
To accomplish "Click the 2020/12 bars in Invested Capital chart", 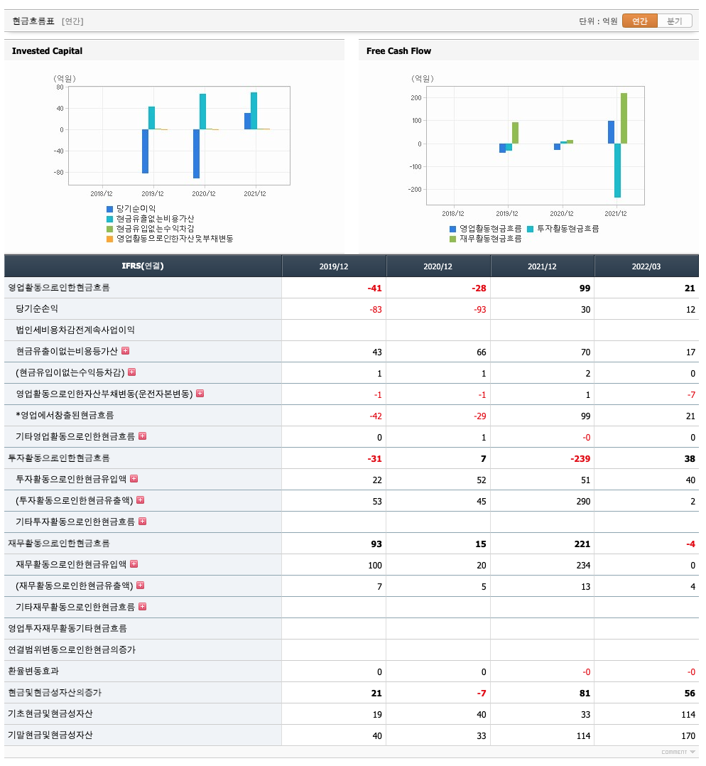I will pyautogui.click(x=206, y=136).
